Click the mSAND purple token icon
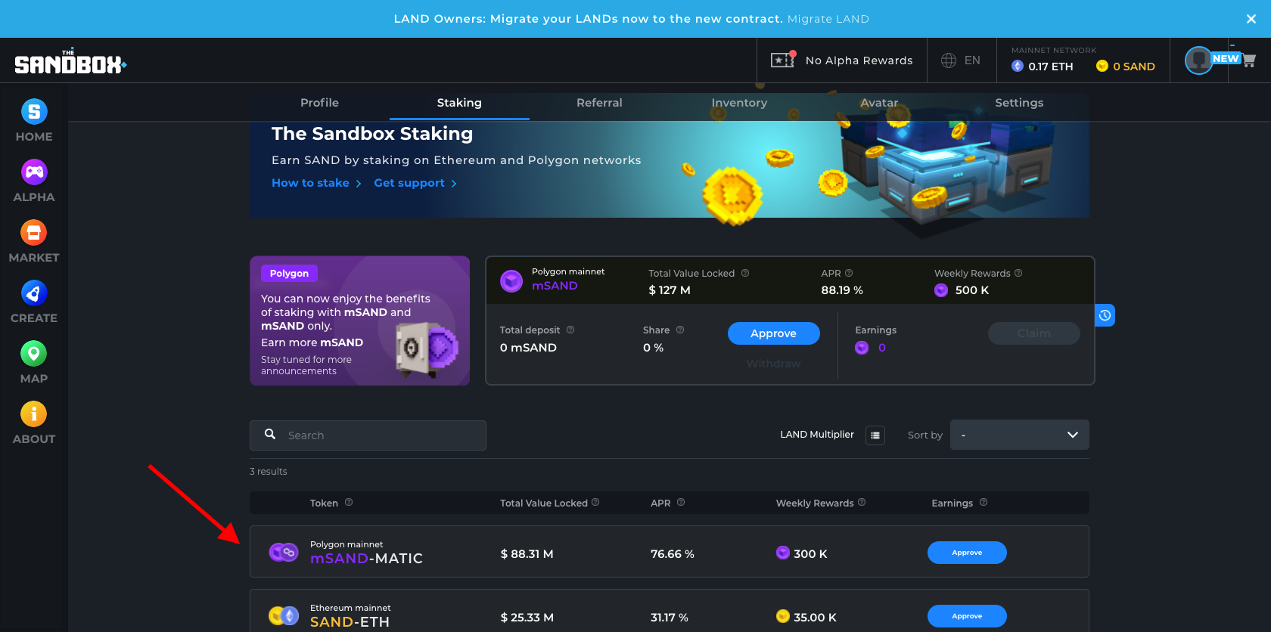This screenshot has height=632, width=1271. [x=511, y=281]
